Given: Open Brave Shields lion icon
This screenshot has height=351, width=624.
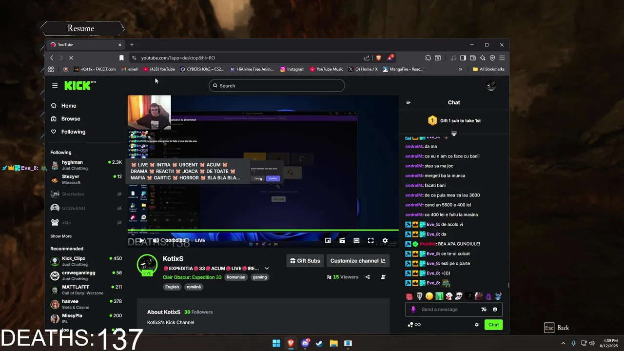Looking at the screenshot, I should 378,58.
